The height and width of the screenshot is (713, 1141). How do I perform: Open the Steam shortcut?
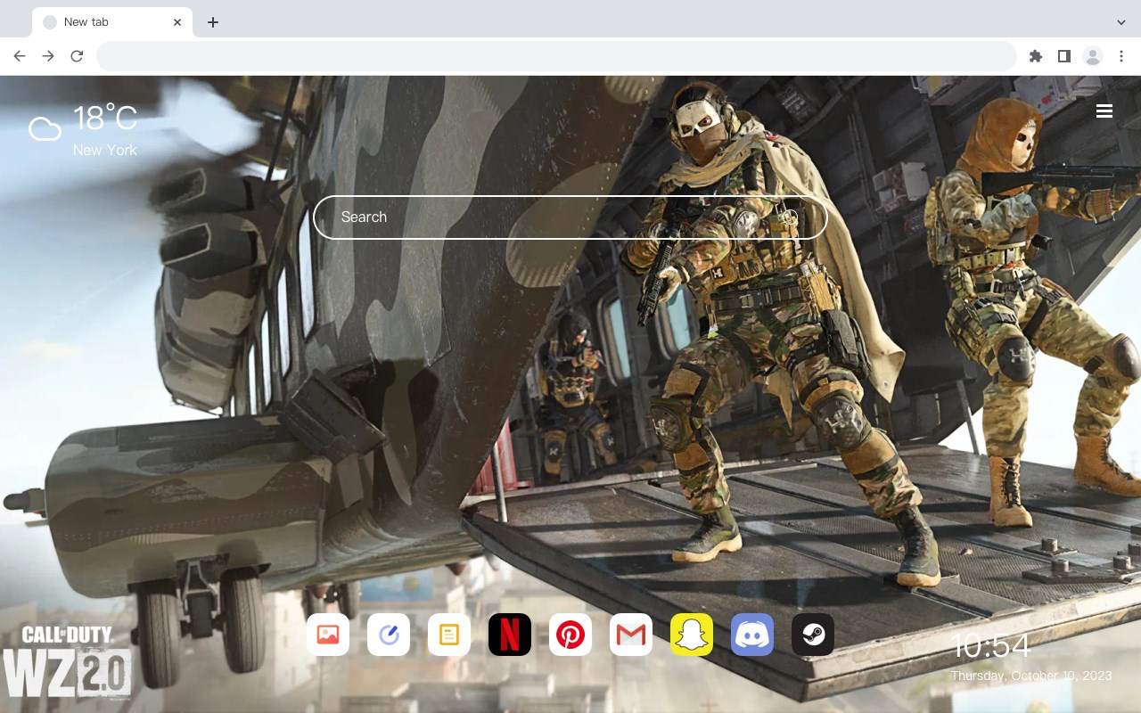coord(813,635)
